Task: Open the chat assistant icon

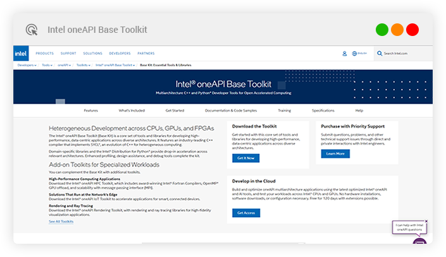Action: click(x=419, y=243)
